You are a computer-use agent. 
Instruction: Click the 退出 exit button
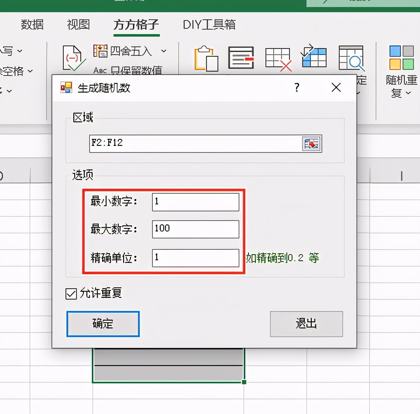click(306, 324)
